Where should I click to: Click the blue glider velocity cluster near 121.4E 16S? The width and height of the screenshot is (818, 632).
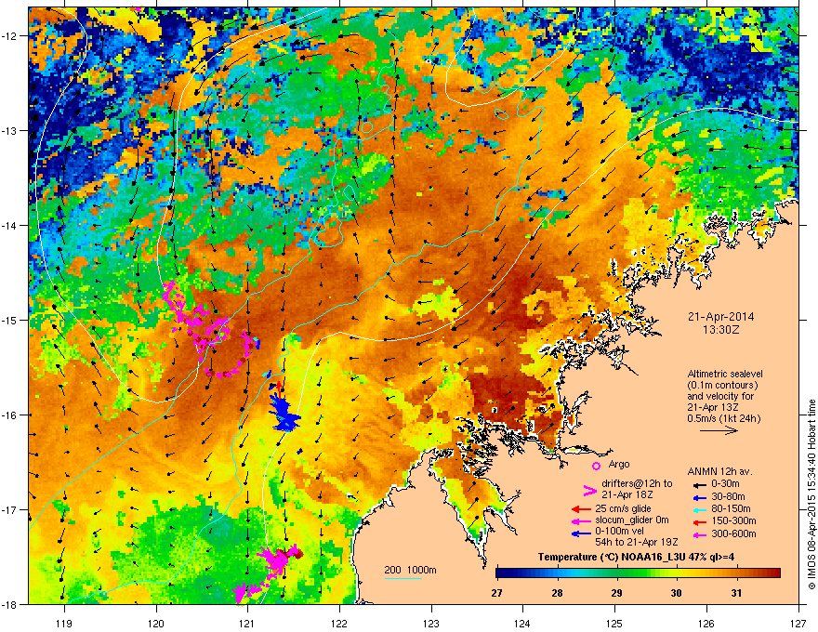tap(284, 411)
